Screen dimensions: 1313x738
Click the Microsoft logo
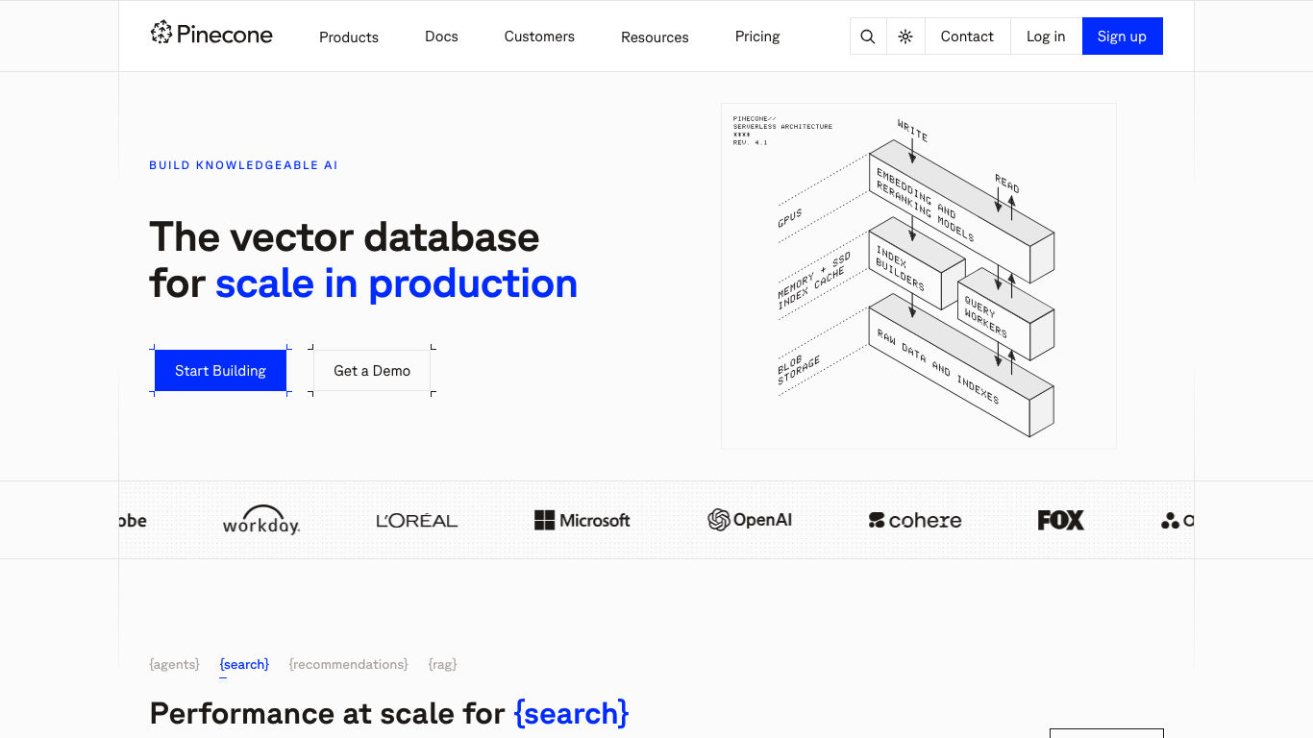582,520
